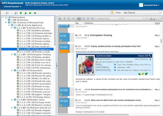This screenshot has width=163, height=116.
Task: Click the green left arrow (promote) icon
Action: [x=30, y=13]
